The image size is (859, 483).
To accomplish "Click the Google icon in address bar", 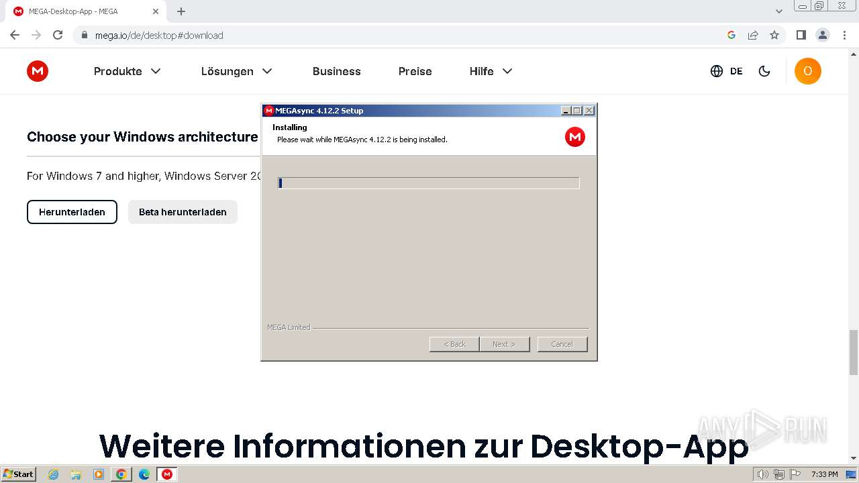I will [x=731, y=35].
